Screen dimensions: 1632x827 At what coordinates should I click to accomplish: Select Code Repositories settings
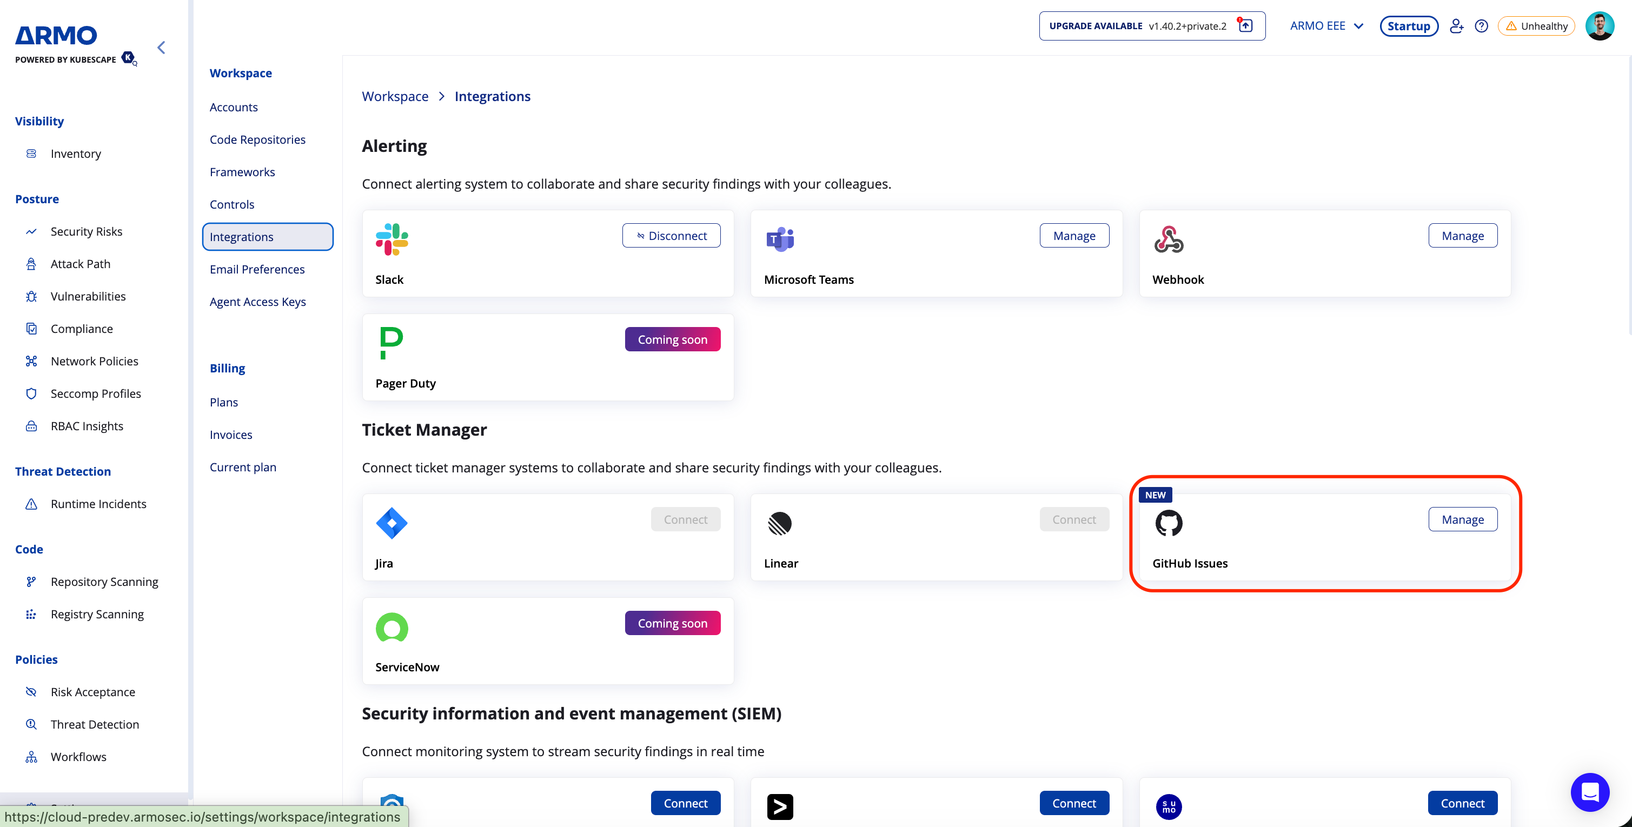click(257, 140)
